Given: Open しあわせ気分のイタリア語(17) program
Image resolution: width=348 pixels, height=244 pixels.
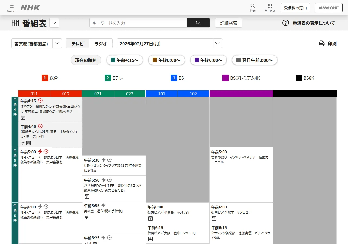Looking at the screenshot, I should (x=114, y=165).
